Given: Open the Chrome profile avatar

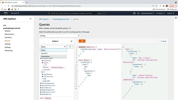Looking at the screenshot, I should 167,6.
